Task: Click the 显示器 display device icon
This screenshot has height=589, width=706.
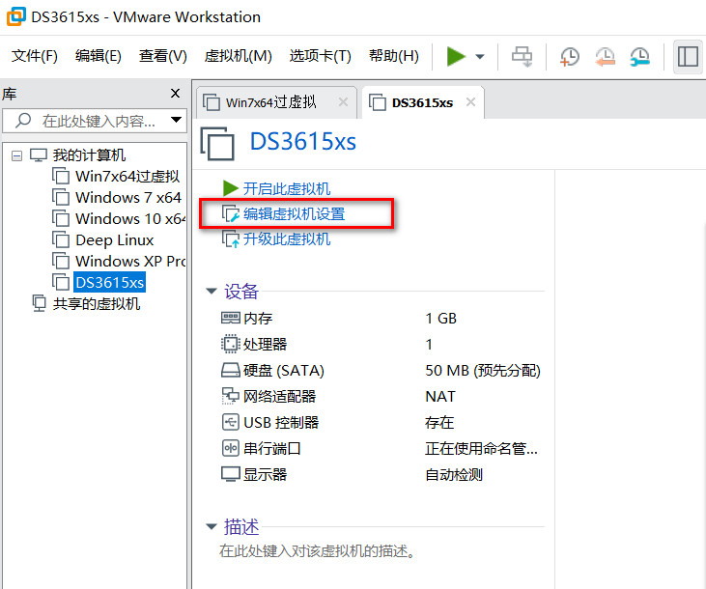Action: click(231, 474)
